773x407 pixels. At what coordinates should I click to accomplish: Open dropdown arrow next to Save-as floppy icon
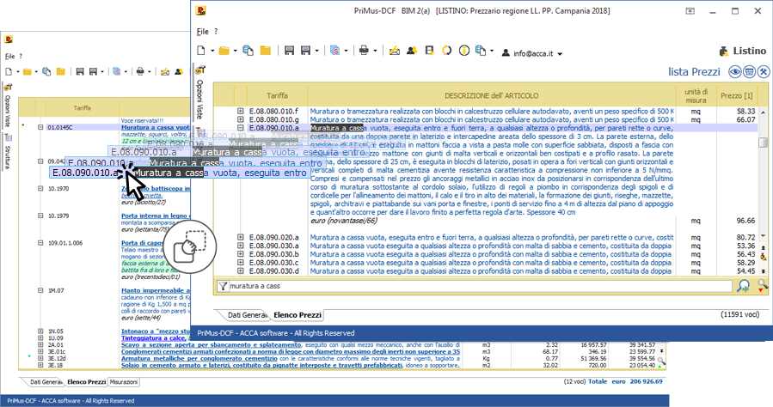click(x=316, y=52)
